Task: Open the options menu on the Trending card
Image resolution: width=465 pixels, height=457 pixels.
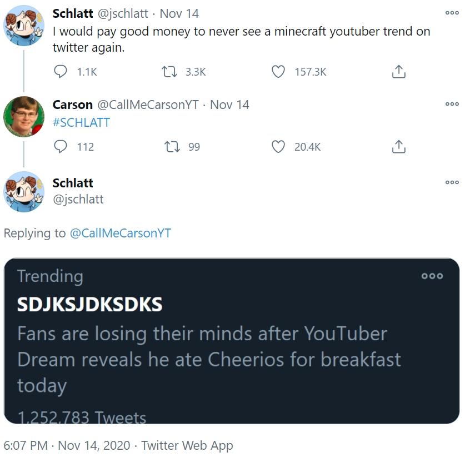Action: [x=432, y=276]
